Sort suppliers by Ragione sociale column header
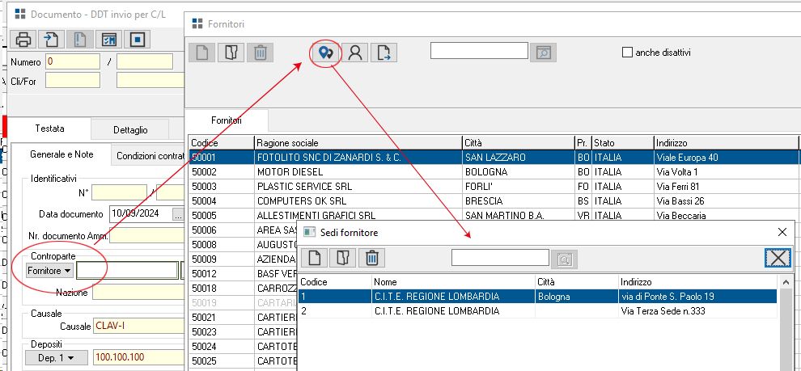 coord(358,143)
